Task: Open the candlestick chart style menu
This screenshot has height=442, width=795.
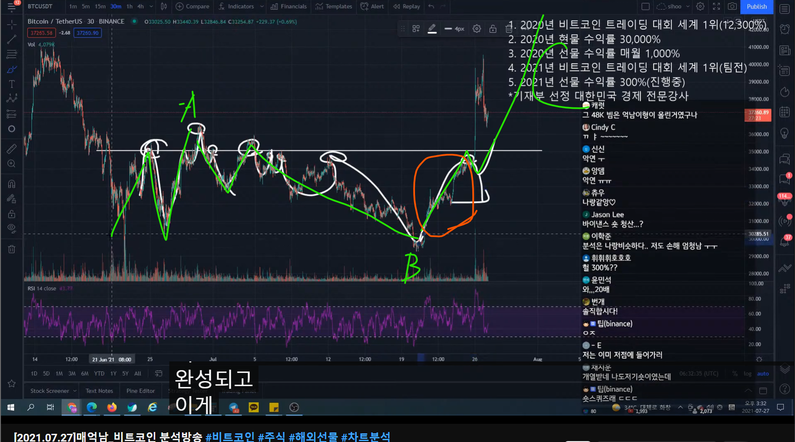Action: (164, 6)
